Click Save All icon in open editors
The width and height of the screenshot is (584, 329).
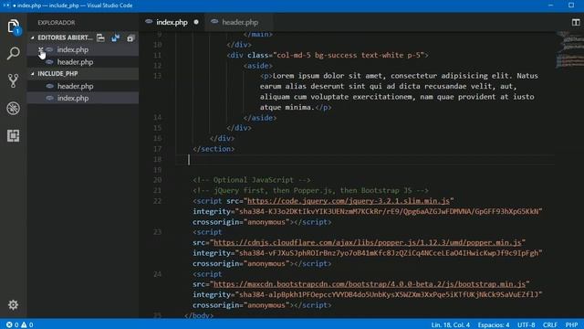[x=116, y=37]
